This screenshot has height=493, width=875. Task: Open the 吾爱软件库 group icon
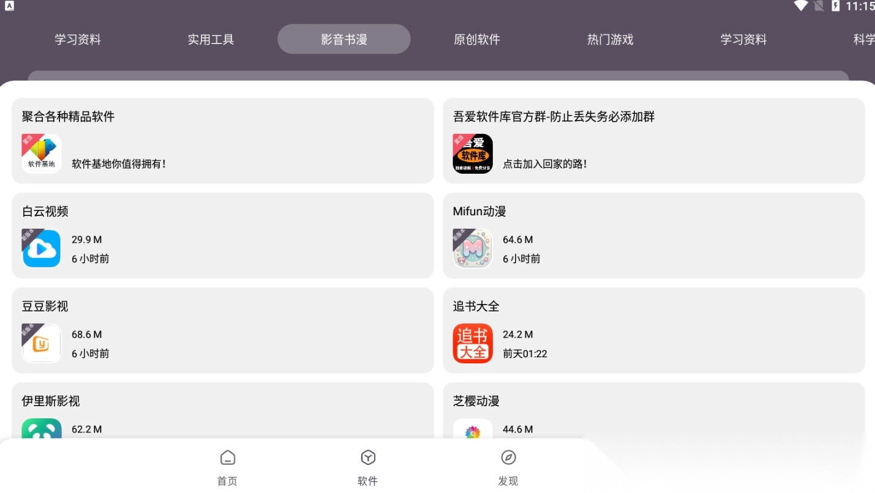pos(472,153)
